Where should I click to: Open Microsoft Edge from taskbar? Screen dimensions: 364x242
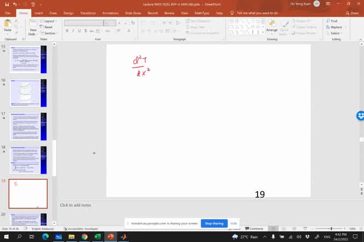click(46, 237)
